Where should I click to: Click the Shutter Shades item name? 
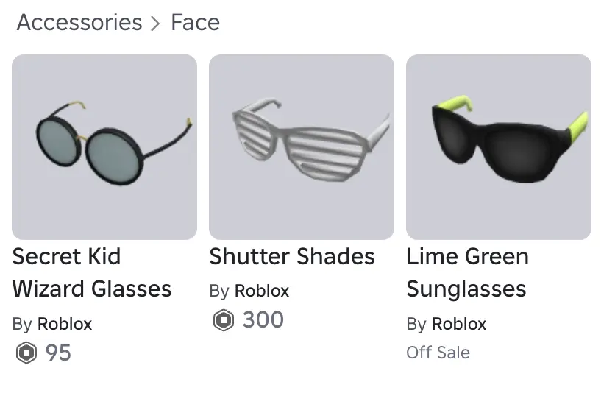[292, 257]
